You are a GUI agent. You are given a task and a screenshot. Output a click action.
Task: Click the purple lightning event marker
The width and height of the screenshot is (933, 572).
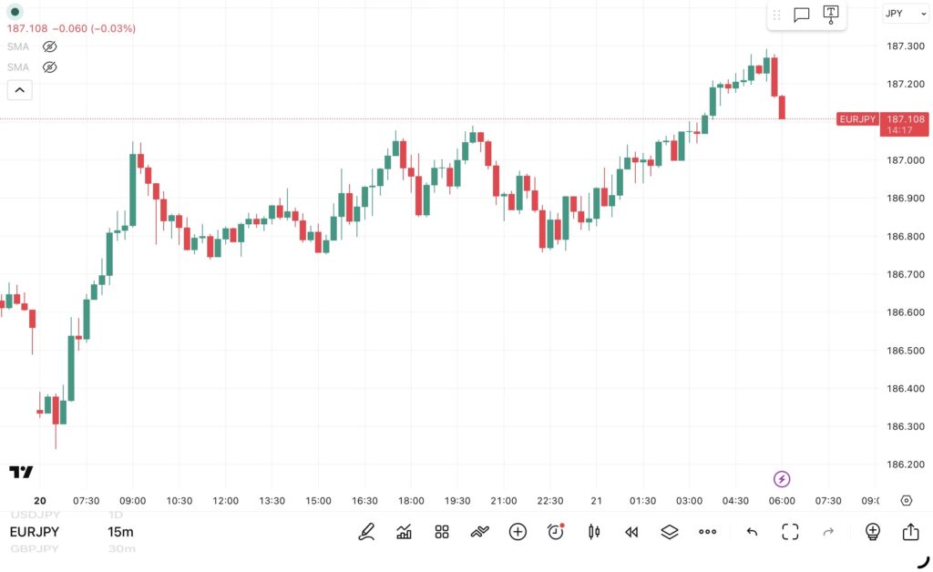(782, 479)
